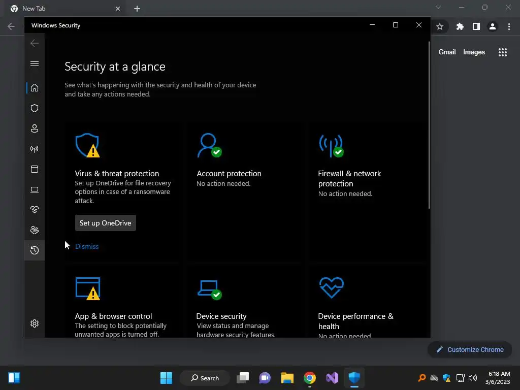Click the Customize Chrome button

coord(470,349)
